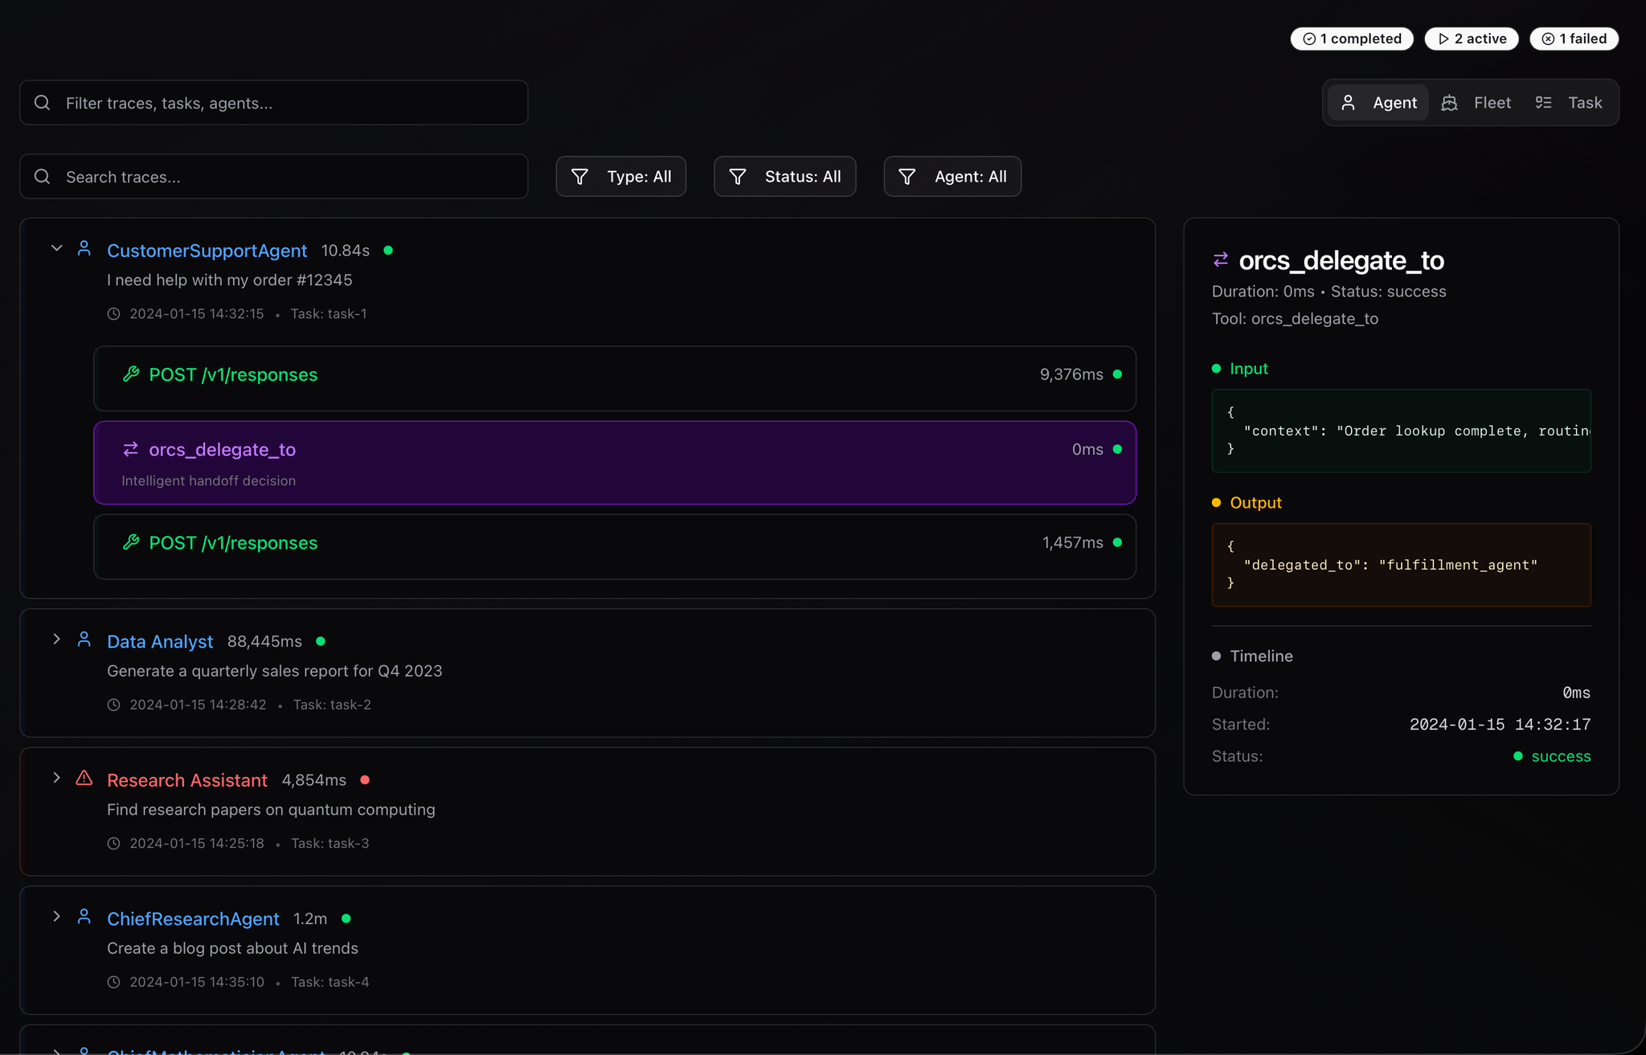Switch to the Task tab
The height and width of the screenshot is (1055, 1646).
[x=1569, y=102]
